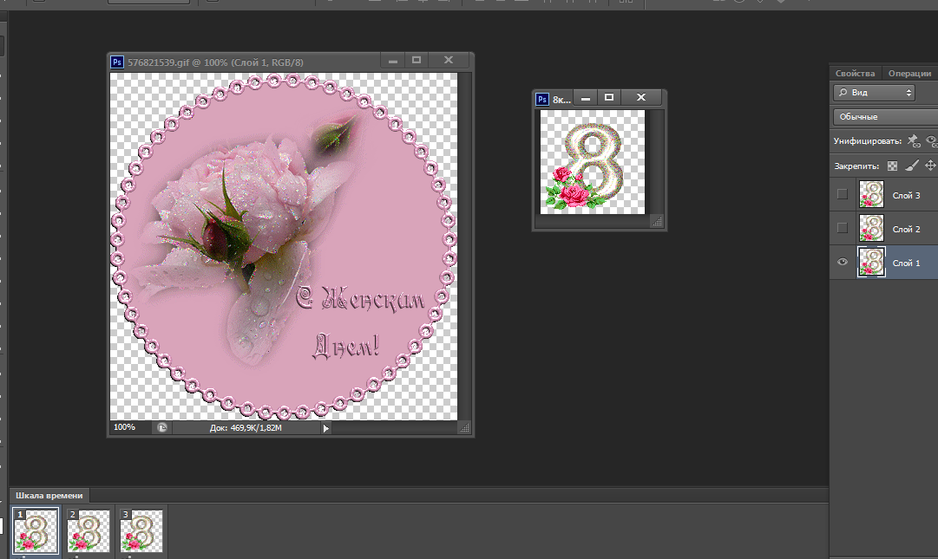Select the Шкала времени panel tab
This screenshot has height=559, width=938.
50,496
